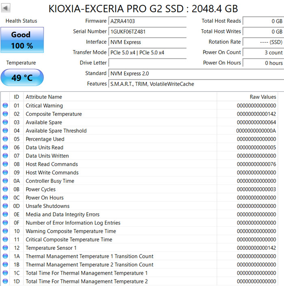Select the Available Spare Threshold attribute name
The height and width of the screenshot is (286, 284).
(x=56, y=130)
